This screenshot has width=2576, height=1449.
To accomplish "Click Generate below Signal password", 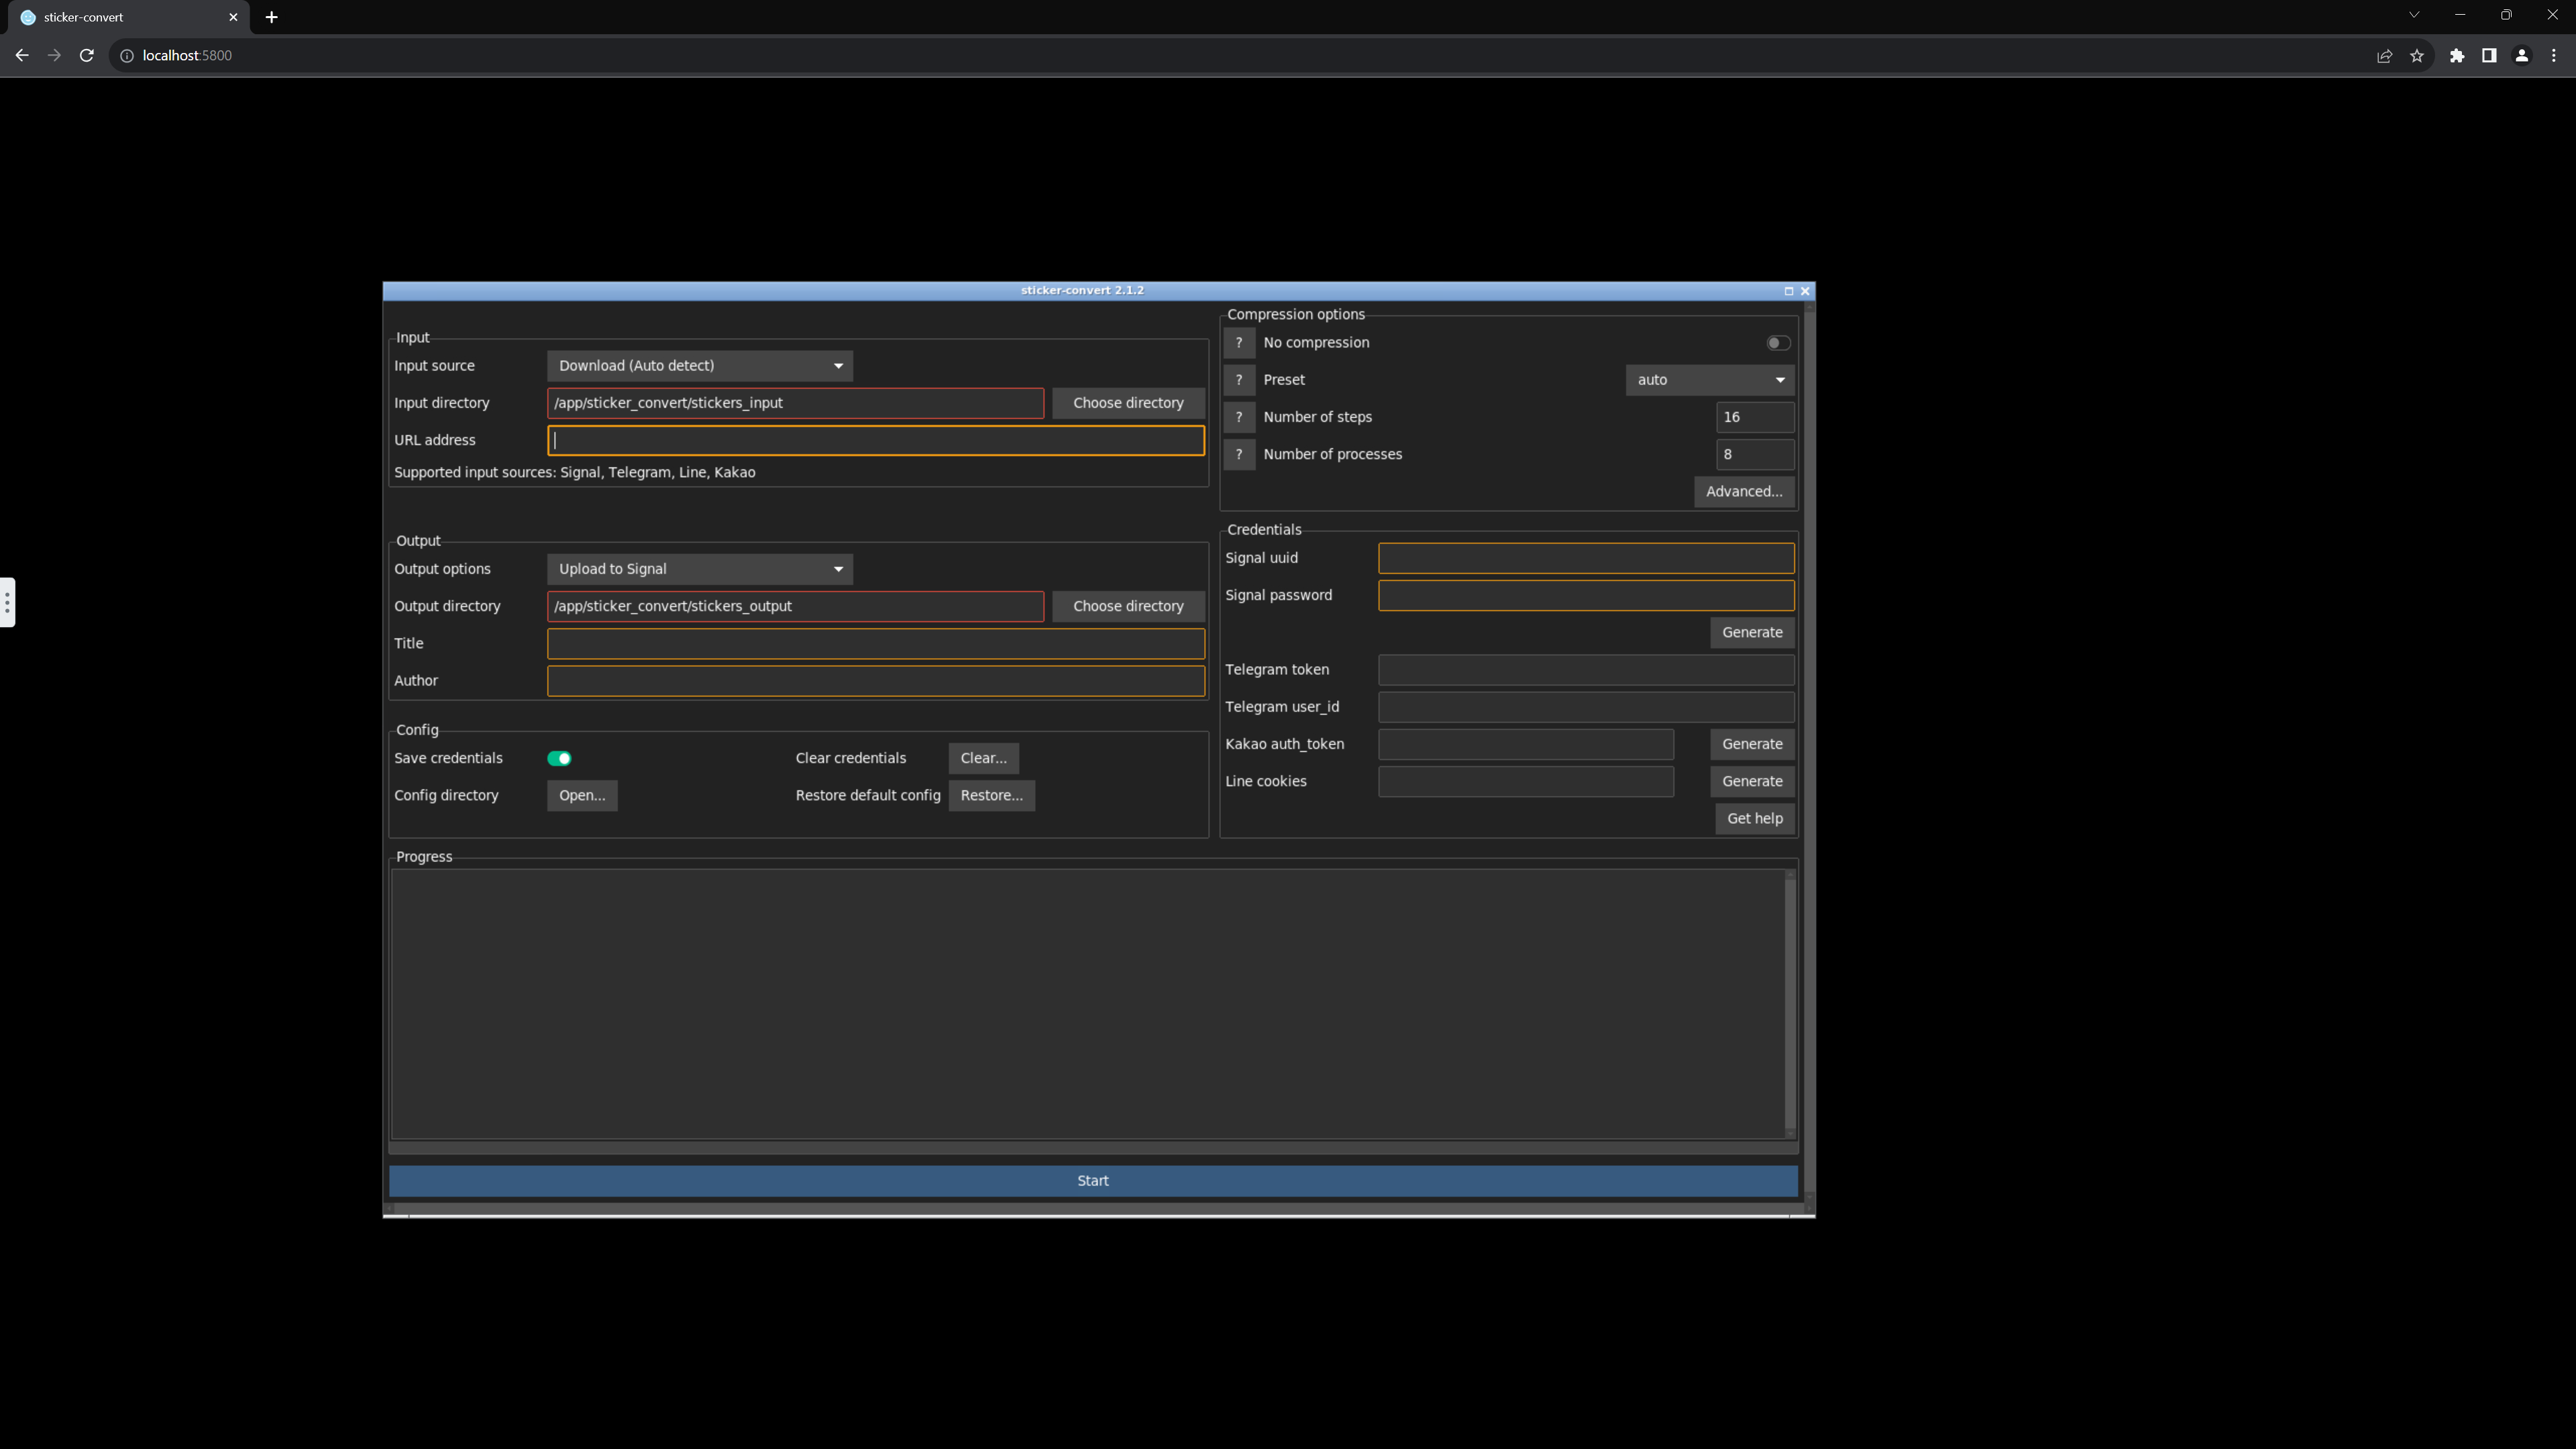I will [1751, 632].
